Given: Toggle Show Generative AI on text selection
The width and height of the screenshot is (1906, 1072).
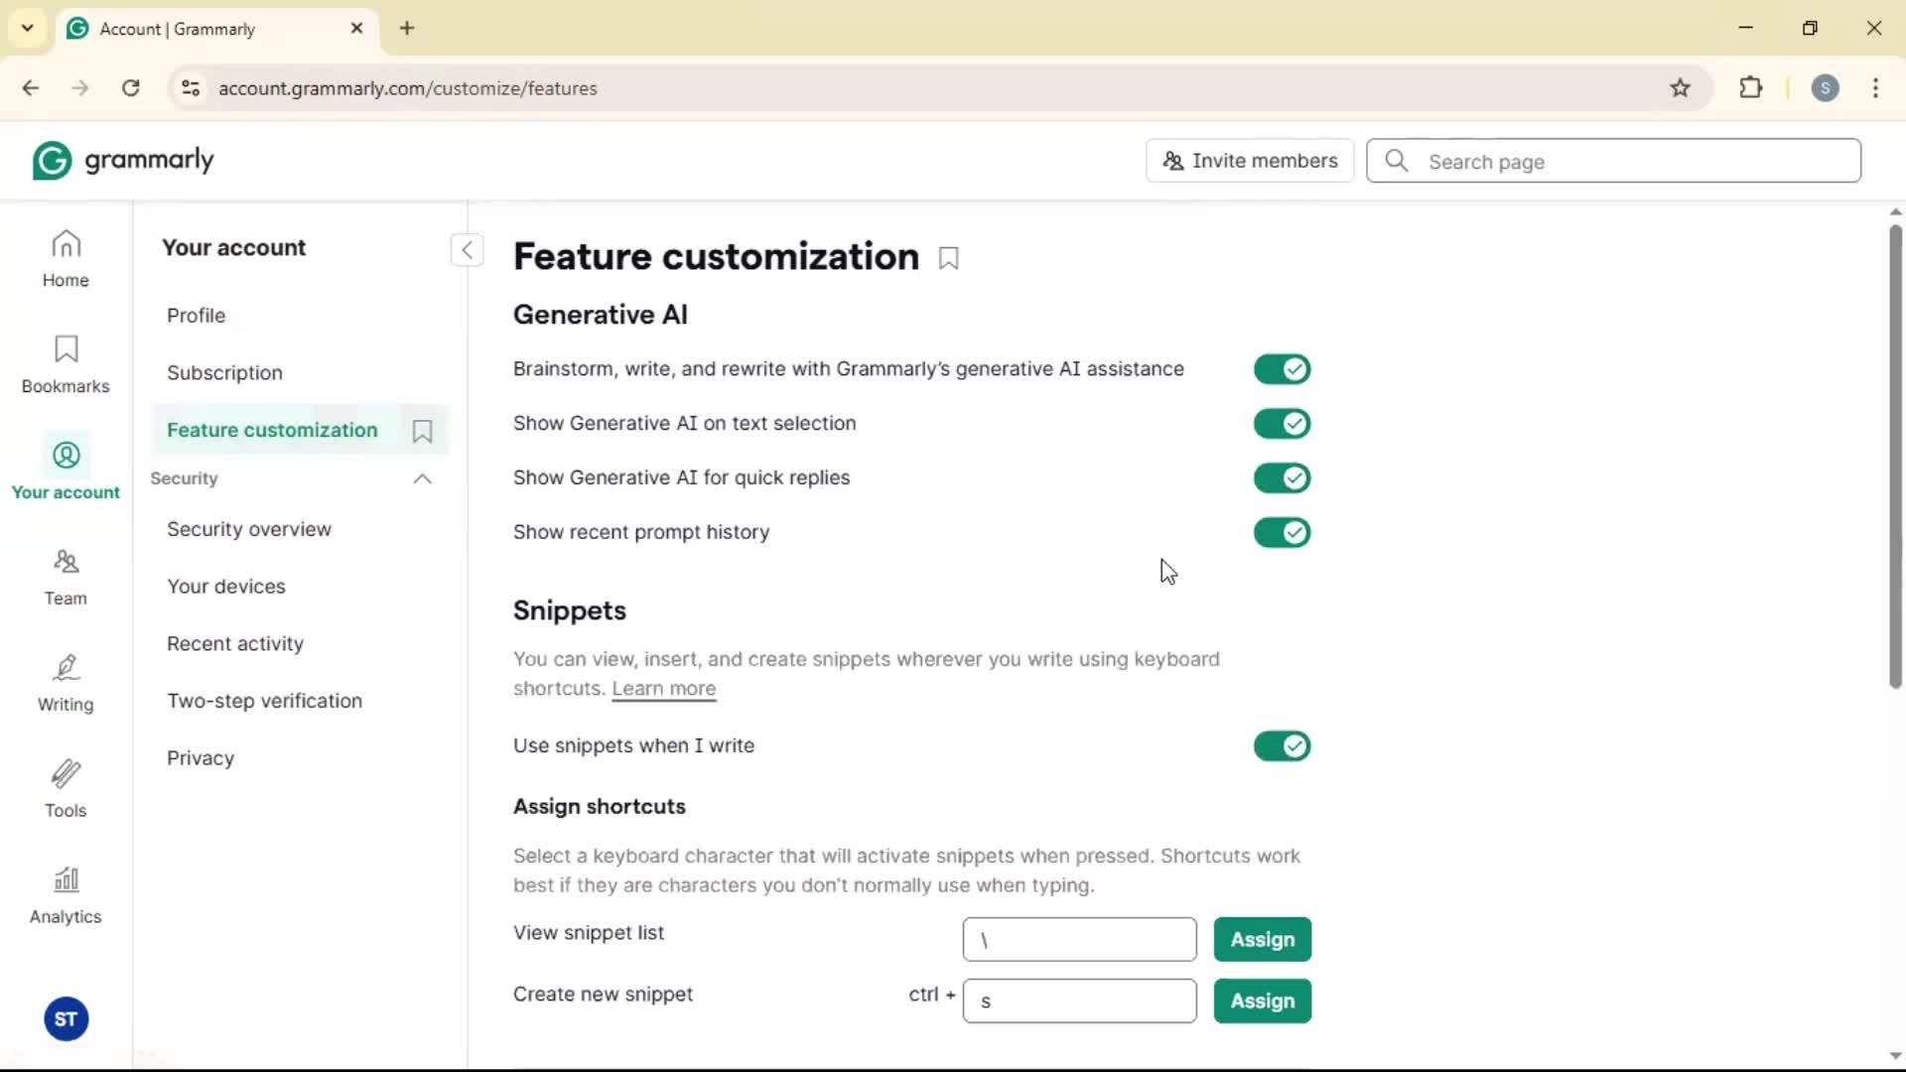Looking at the screenshot, I should 1282,424.
